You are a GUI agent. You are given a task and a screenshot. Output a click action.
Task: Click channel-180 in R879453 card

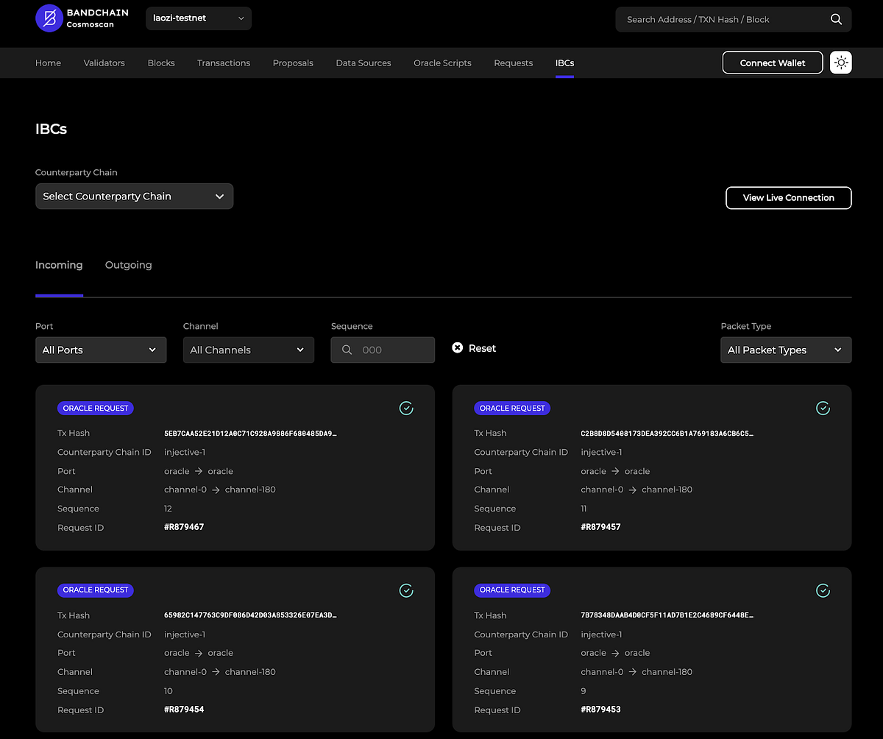point(667,672)
